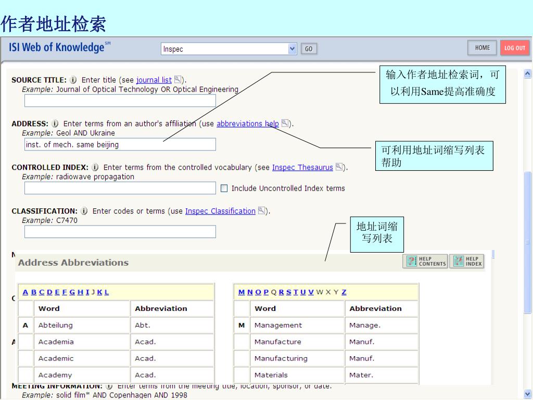Jump to letter V abbreviations
The image size is (533, 400).
311,292
